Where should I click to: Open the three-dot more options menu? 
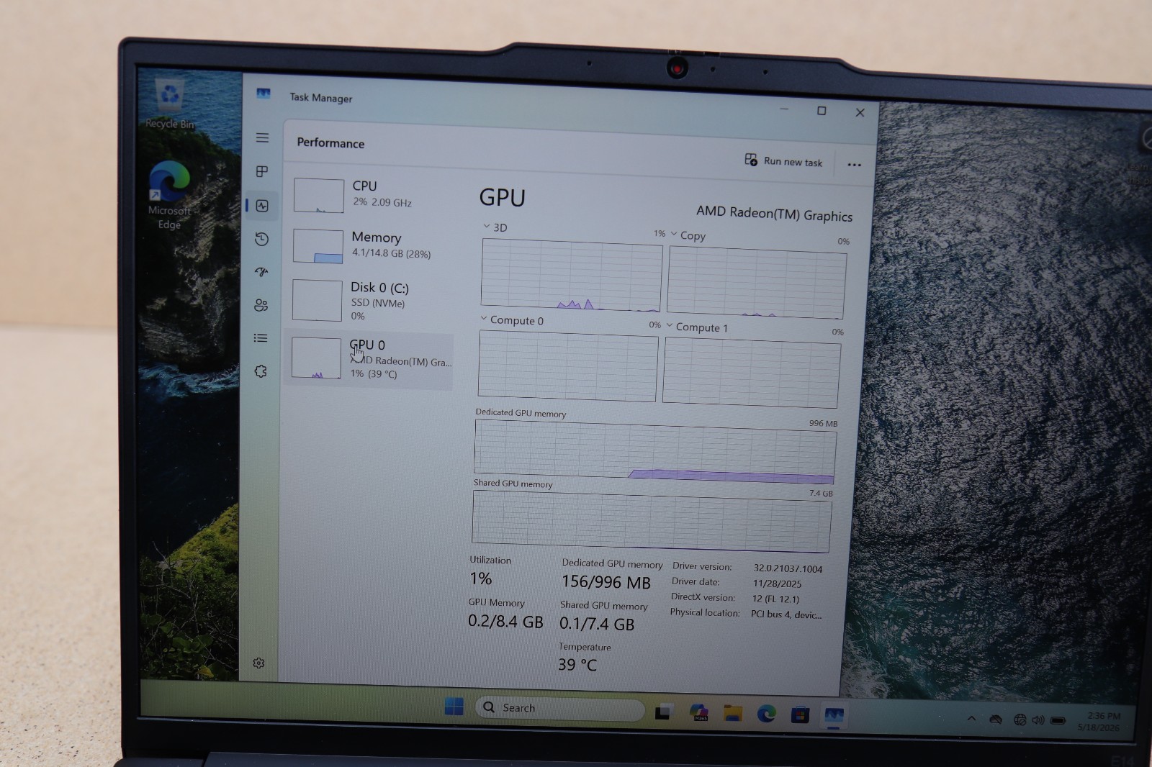coord(854,165)
